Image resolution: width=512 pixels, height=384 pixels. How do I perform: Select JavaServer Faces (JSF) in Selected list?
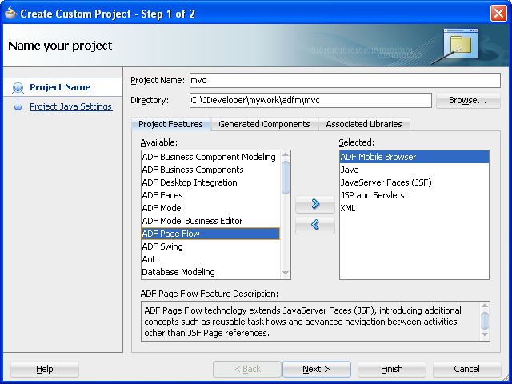coord(414,182)
